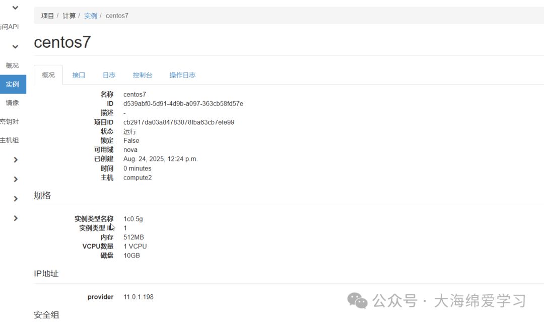The width and height of the screenshot is (544, 323).
Task: View the 操作日志 tab
Action: click(x=182, y=74)
